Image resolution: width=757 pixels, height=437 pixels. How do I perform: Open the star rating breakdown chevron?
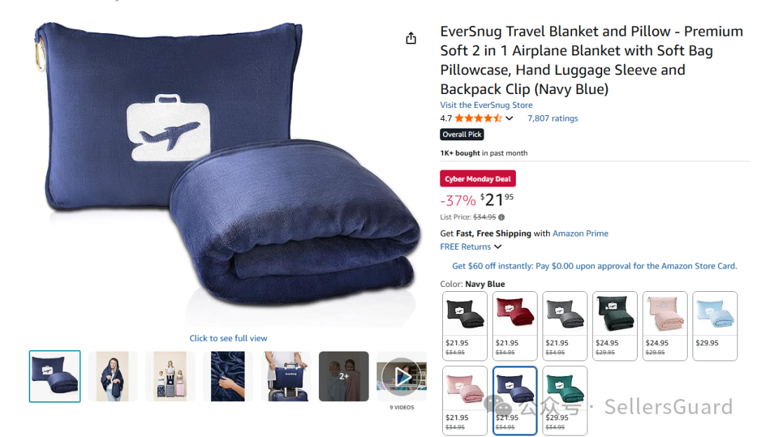coord(510,119)
